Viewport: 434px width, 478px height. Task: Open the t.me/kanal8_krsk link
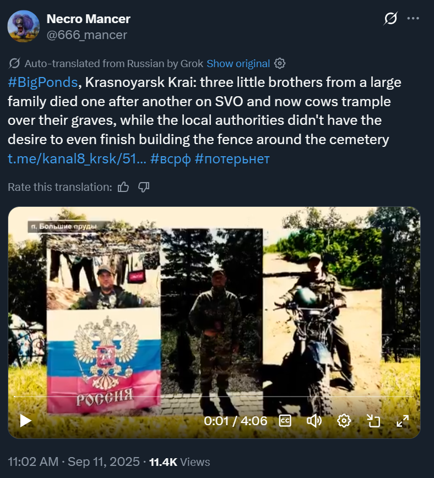[x=77, y=159]
